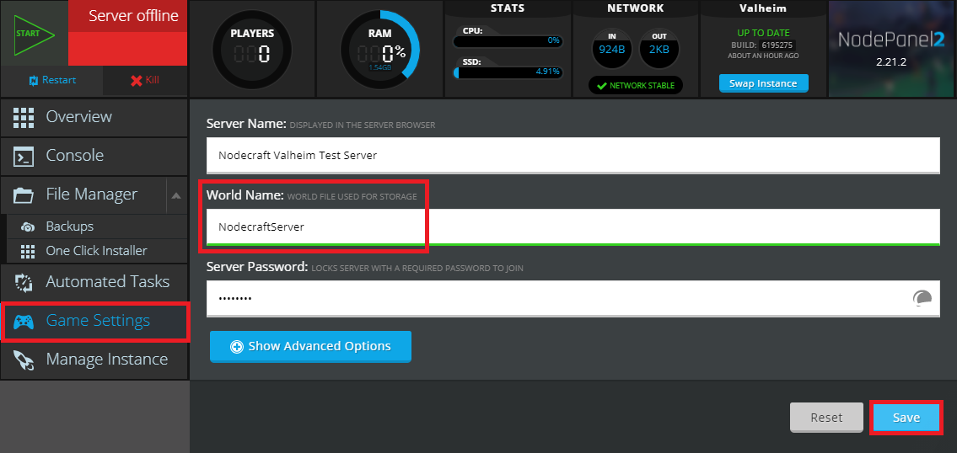The width and height of the screenshot is (957, 453).
Task: Click the Game Settings gamepad icon
Action: pyautogui.click(x=24, y=322)
